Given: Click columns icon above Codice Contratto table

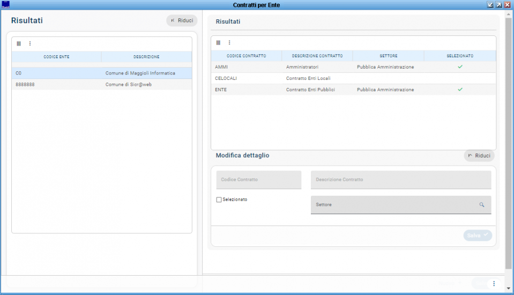Looking at the screenshot, I should tap(218, 42).
